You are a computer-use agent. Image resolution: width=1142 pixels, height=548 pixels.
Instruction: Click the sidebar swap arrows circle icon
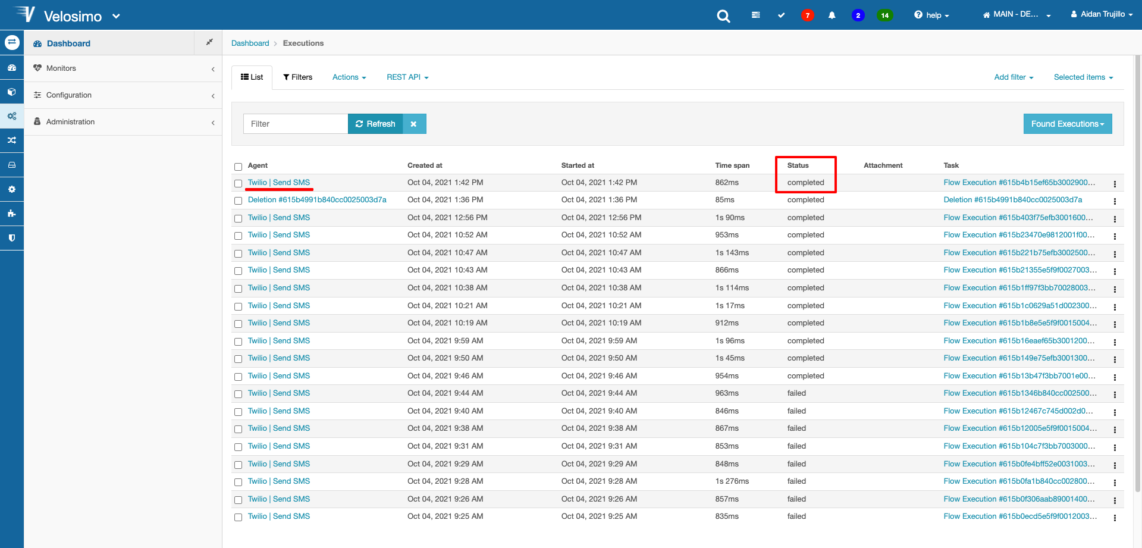click(12, 42)
